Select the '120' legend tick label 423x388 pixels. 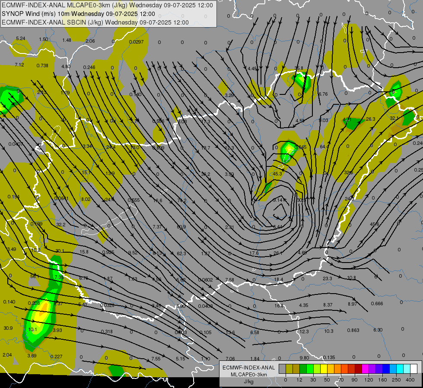pyautogui.click(x=369, y=380)
